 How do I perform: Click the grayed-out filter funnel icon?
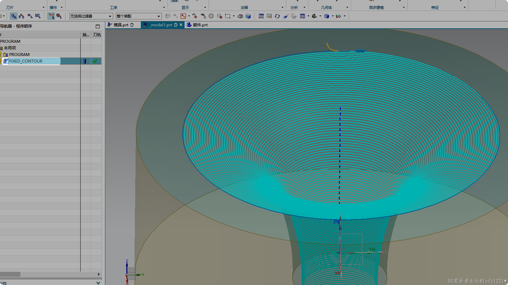(x=176, y=16)
